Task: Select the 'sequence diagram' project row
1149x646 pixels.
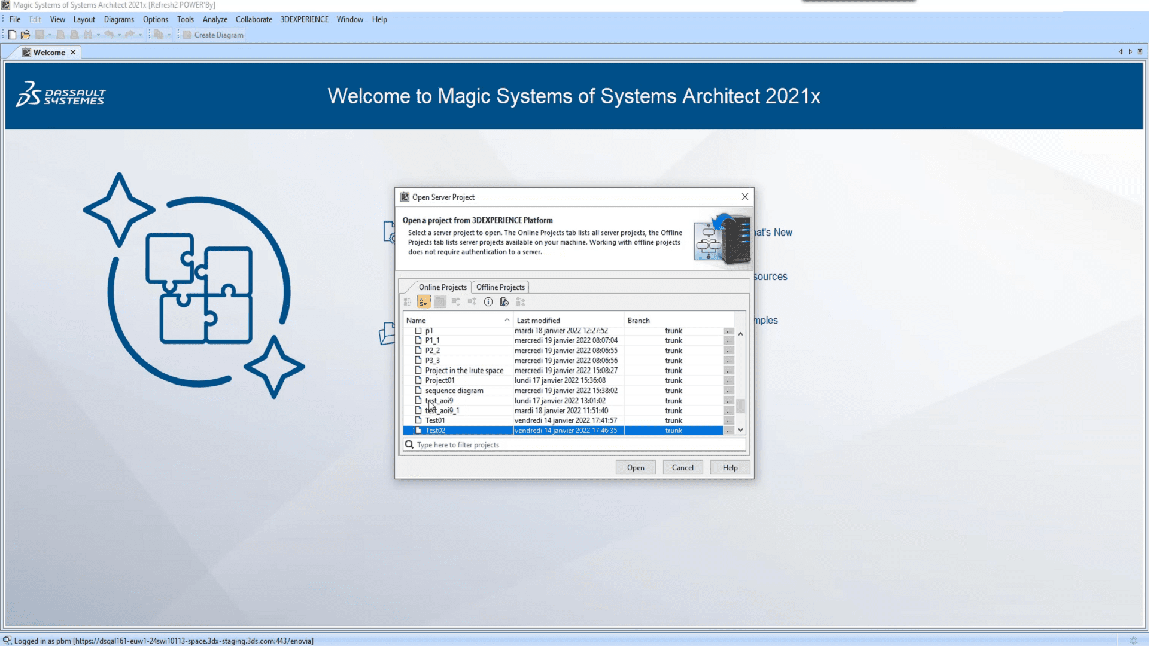Action: (x=563, y=391)
